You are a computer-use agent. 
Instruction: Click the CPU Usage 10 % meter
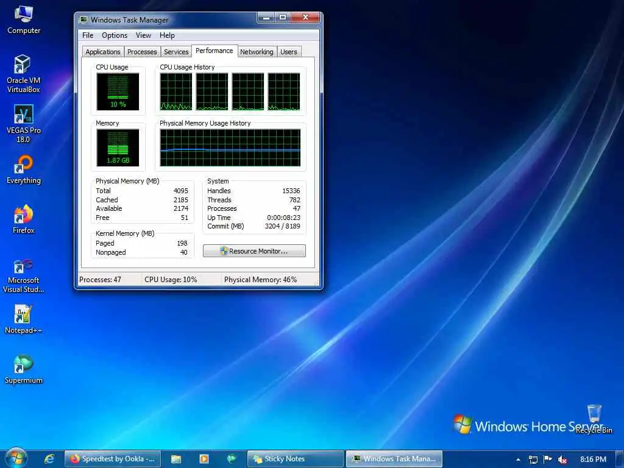118,91
